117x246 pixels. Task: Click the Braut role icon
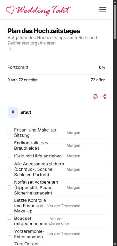pyautogui.click(x=13, y=112)
